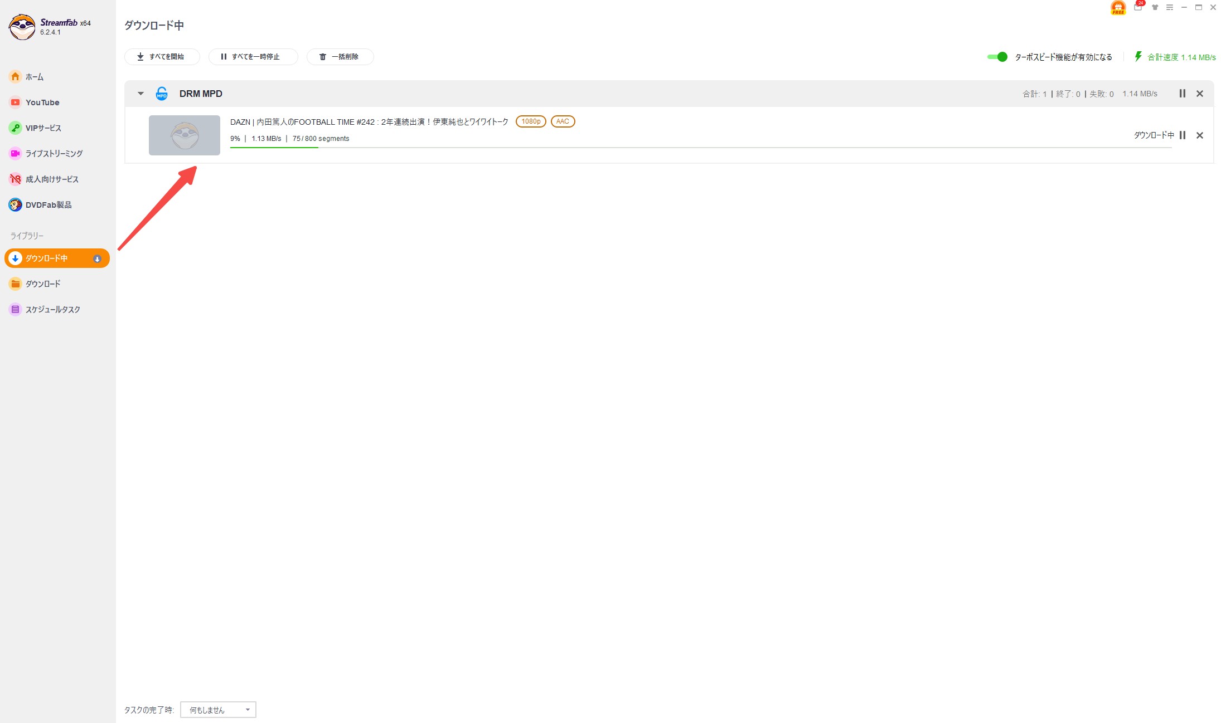The image size is (1221, 723).
Task: Click the download badge on ダウンロード中
Action: click(97, 258)
